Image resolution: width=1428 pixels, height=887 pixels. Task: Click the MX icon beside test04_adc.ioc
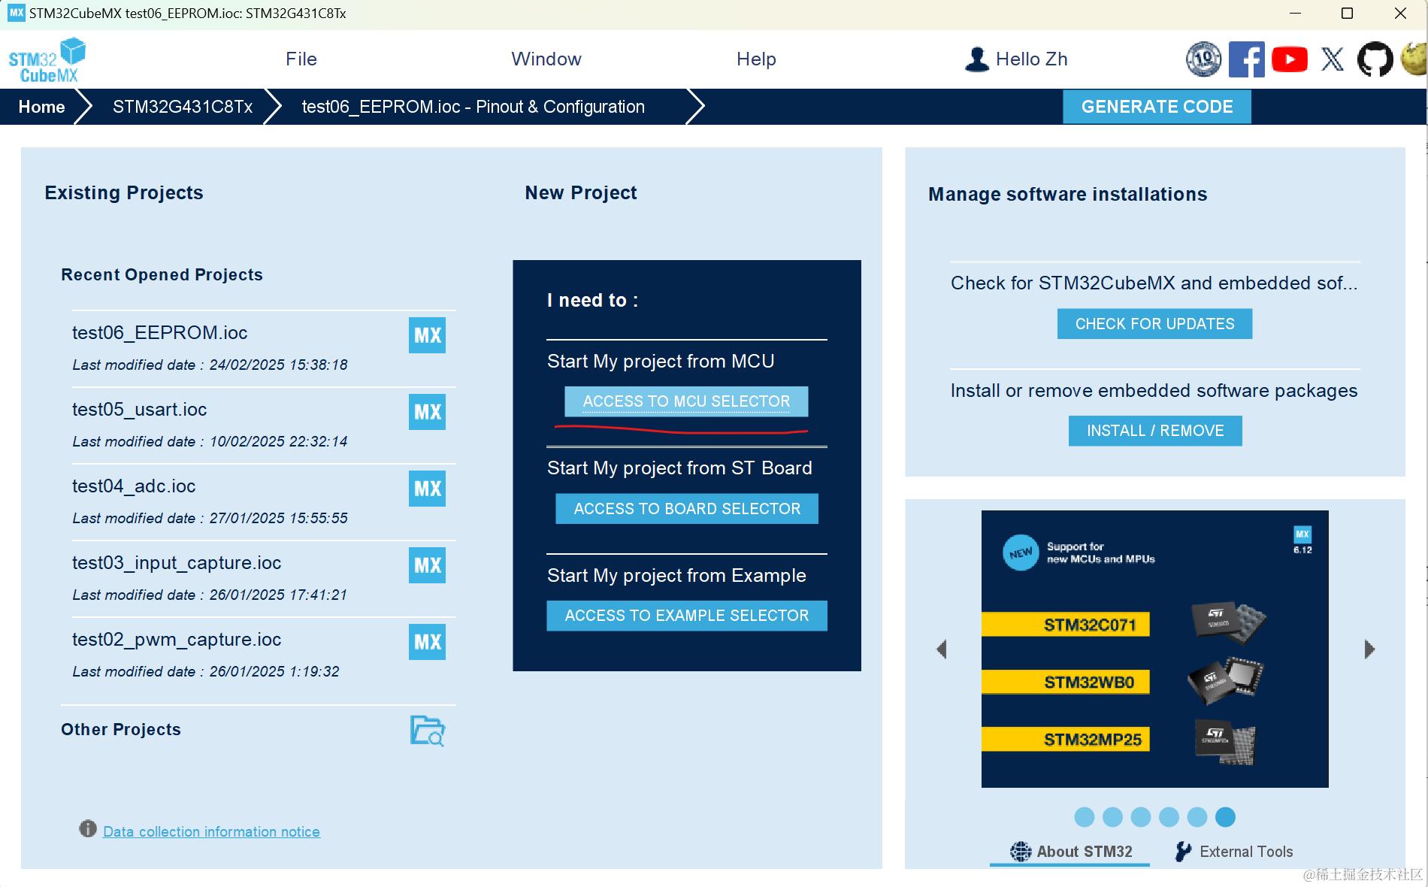tap(427, 489)
